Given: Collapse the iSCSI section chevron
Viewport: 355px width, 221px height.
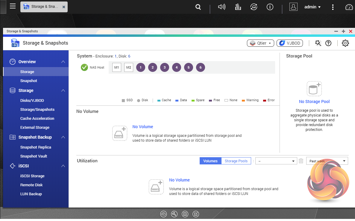Looking at the screenshot, I should pos(63,166).
